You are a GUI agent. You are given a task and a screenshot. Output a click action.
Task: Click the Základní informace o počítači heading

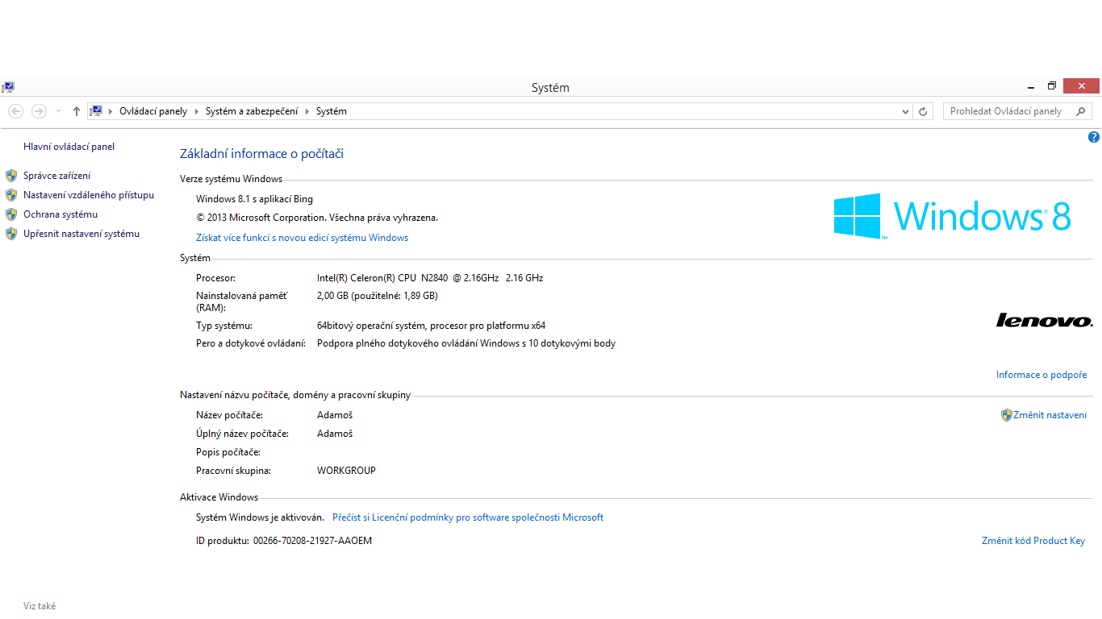[262, 154]
